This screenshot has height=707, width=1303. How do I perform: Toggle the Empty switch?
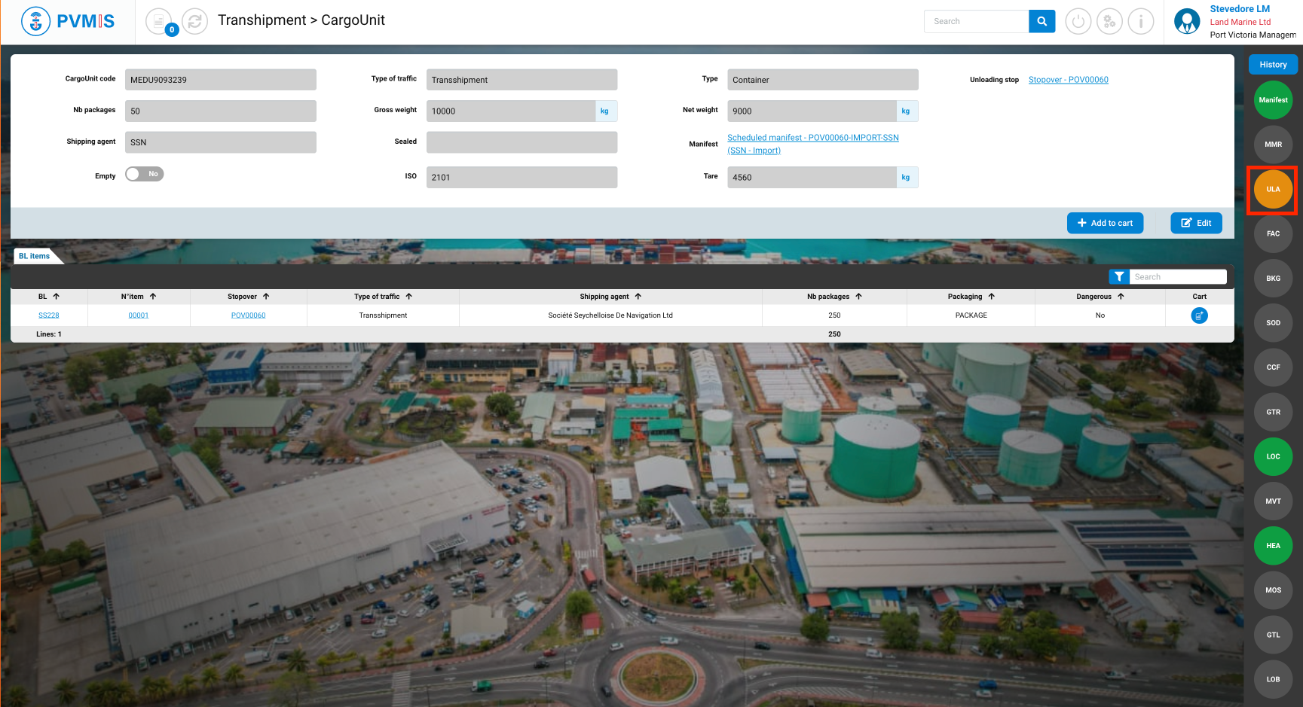coord(145,174)
